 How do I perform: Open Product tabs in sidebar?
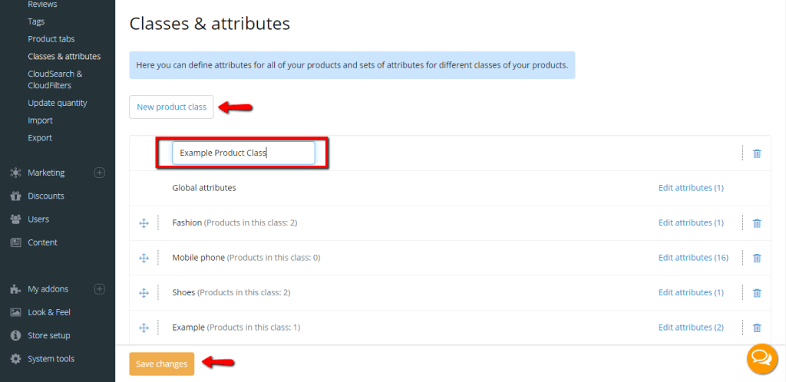tap(51, 38)
